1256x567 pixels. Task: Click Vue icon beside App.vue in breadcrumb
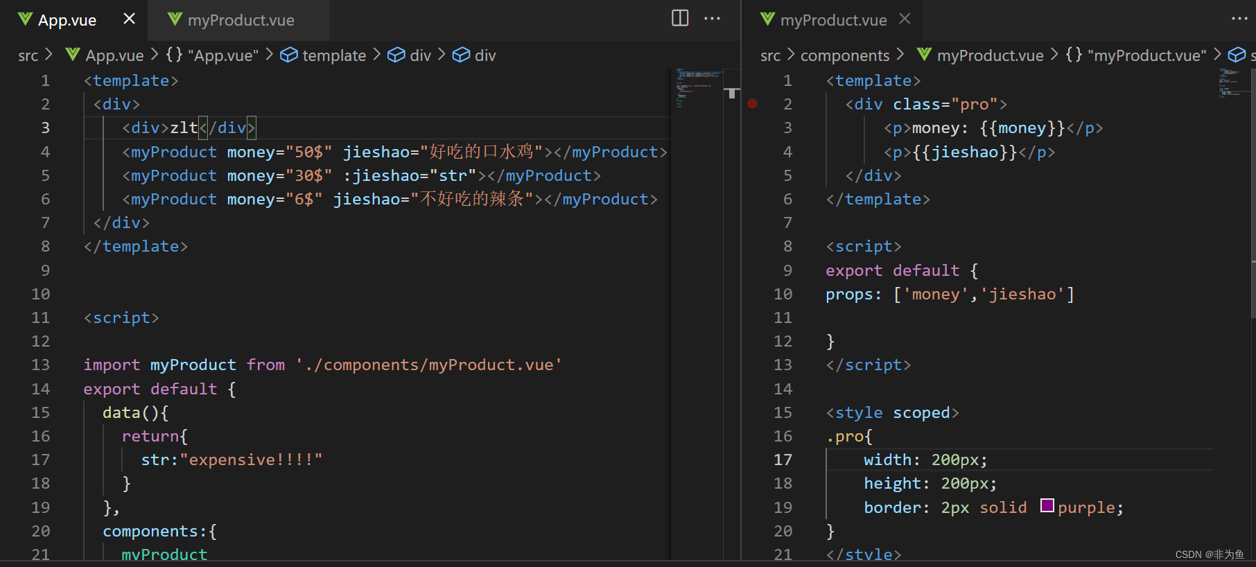coord(73,55)
